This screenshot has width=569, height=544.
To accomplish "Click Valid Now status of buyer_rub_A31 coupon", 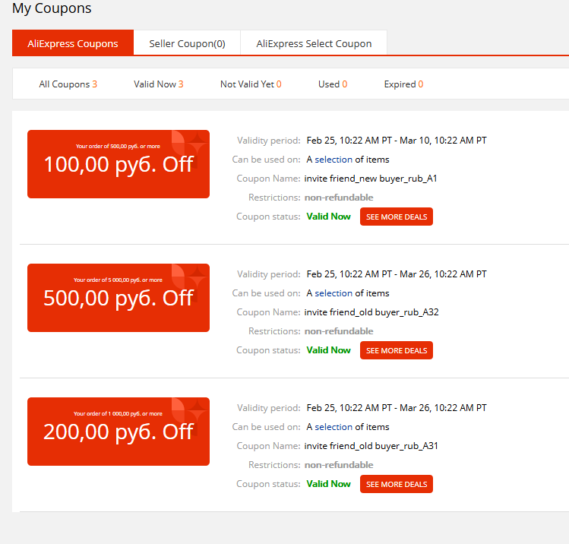I will click(328, 484).
